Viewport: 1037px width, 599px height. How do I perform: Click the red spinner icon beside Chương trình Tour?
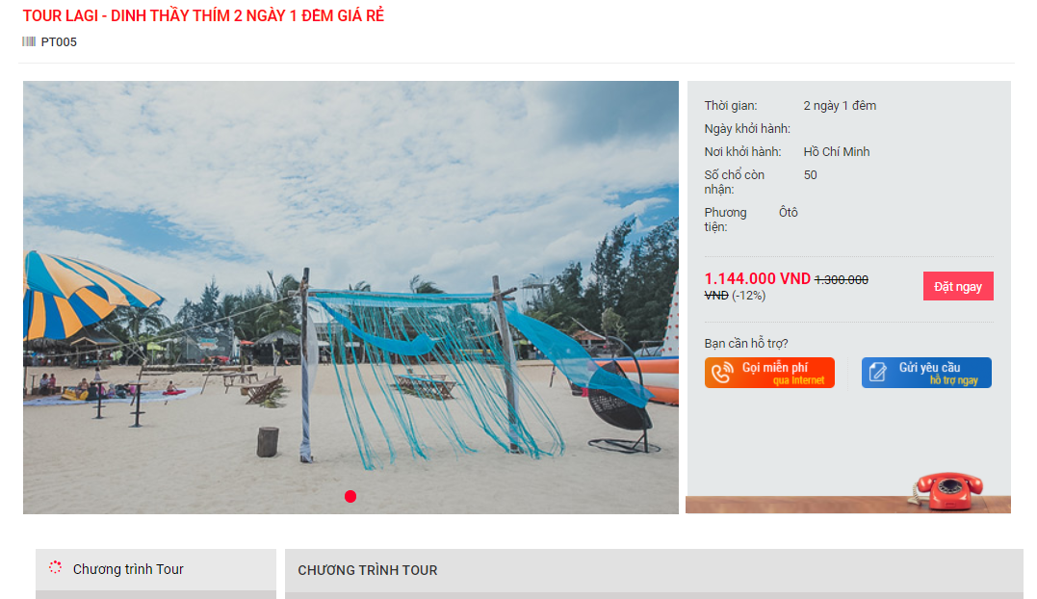(56, 567)
